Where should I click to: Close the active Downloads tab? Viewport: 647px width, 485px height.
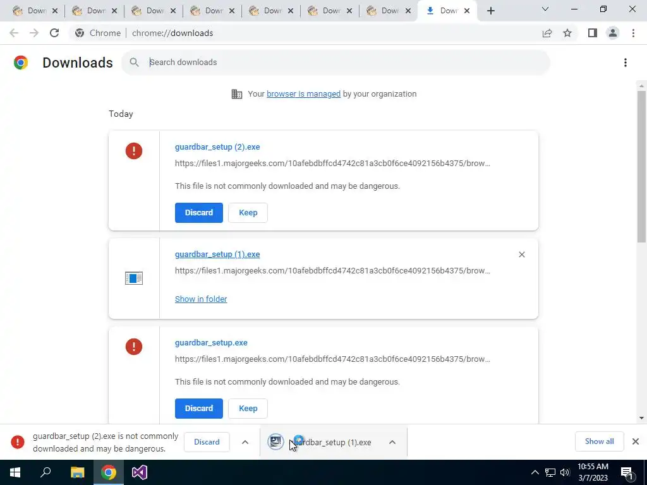[467, 11]
